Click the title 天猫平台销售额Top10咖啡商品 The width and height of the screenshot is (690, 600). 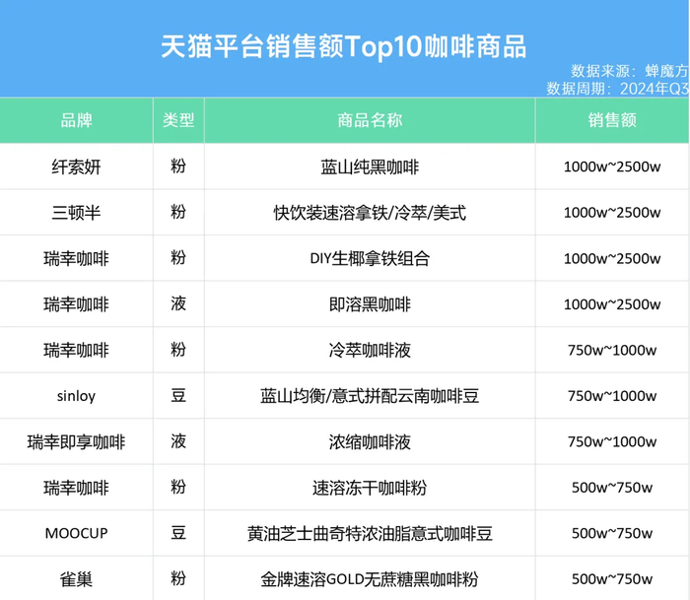click(344, 47)
